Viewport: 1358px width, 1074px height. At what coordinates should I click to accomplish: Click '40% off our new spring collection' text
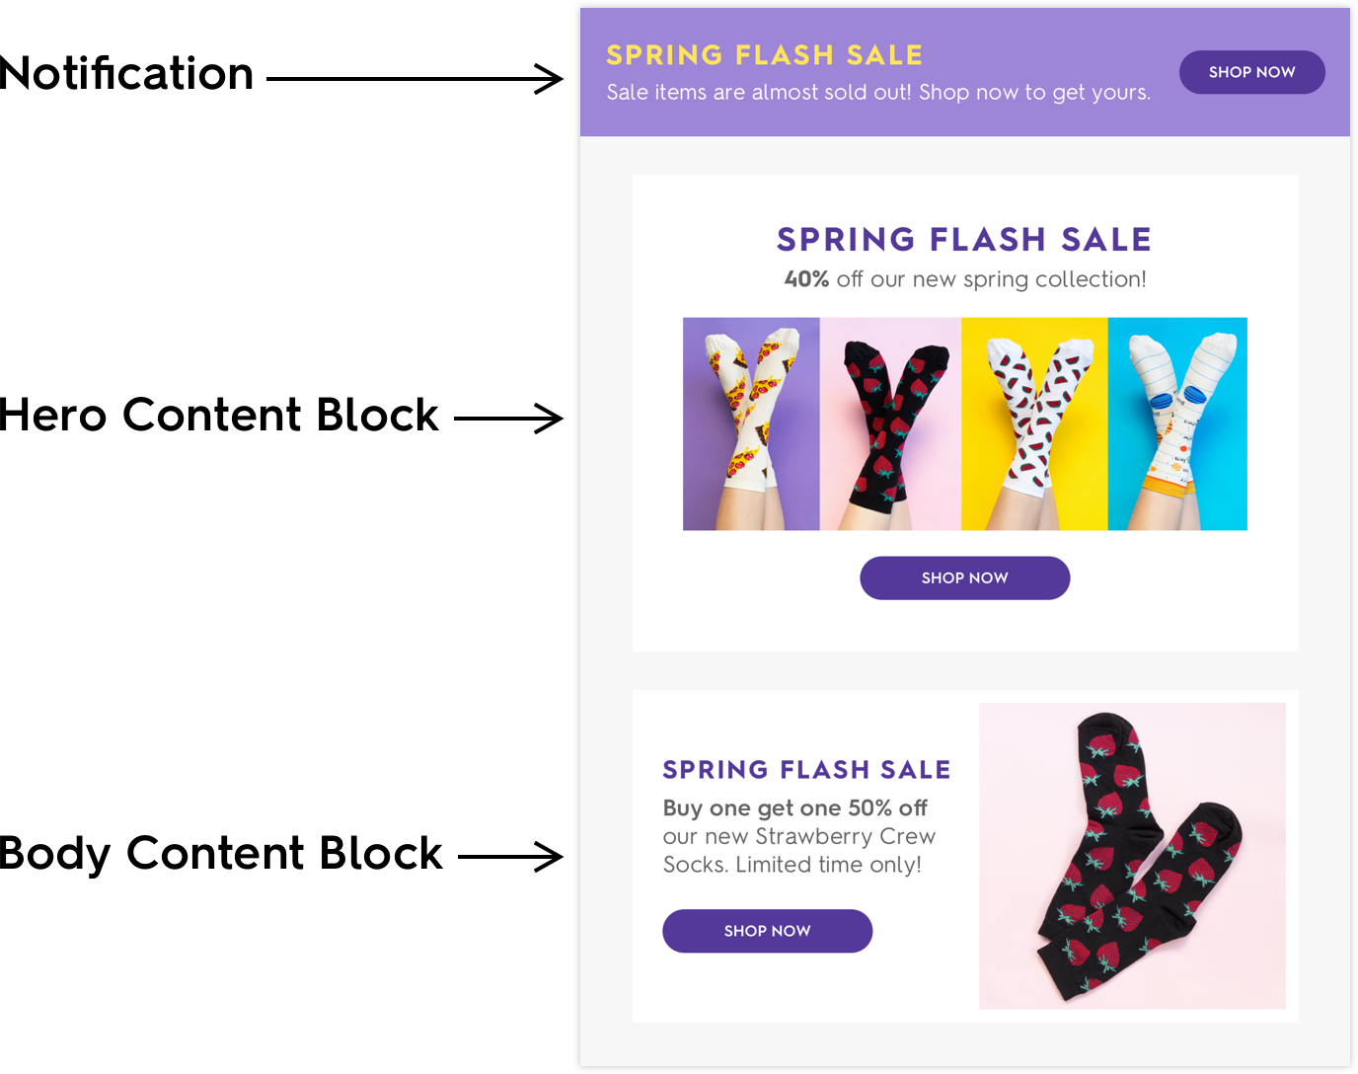click(965, 279)
